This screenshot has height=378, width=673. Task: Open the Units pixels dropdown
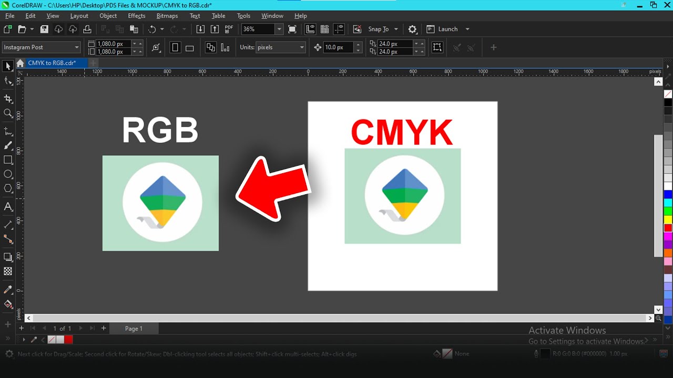[x=302, y=47]
